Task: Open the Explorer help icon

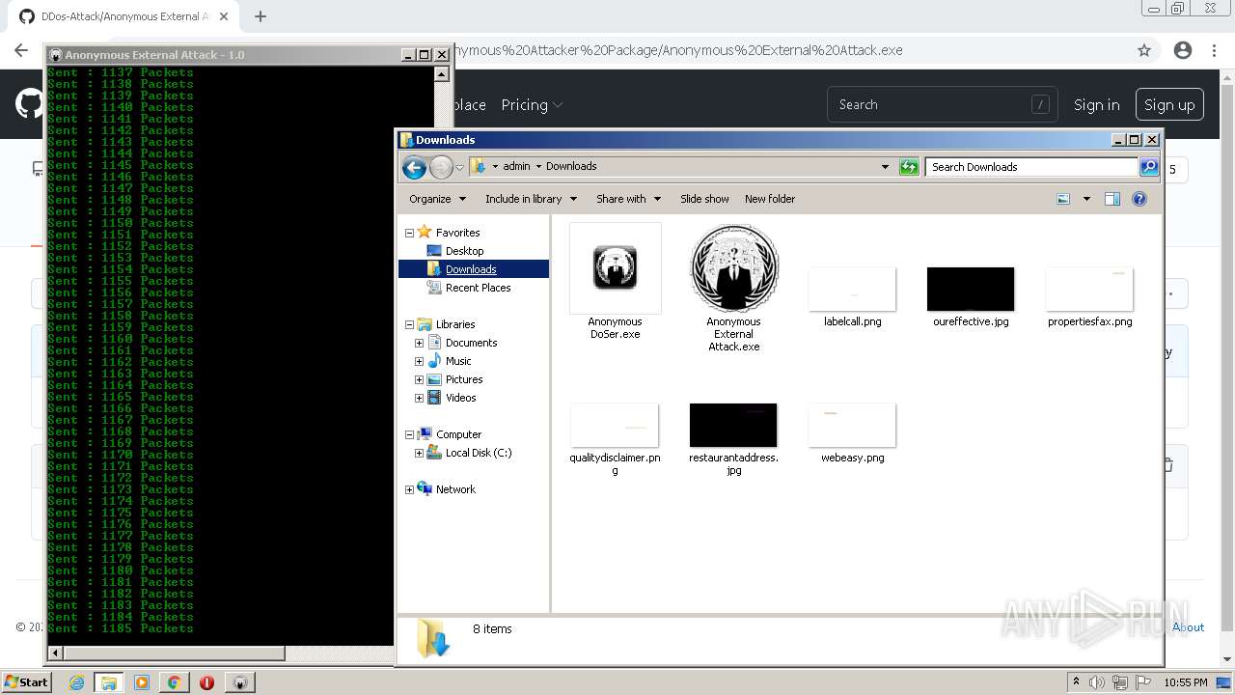Action: [1139, 199]
